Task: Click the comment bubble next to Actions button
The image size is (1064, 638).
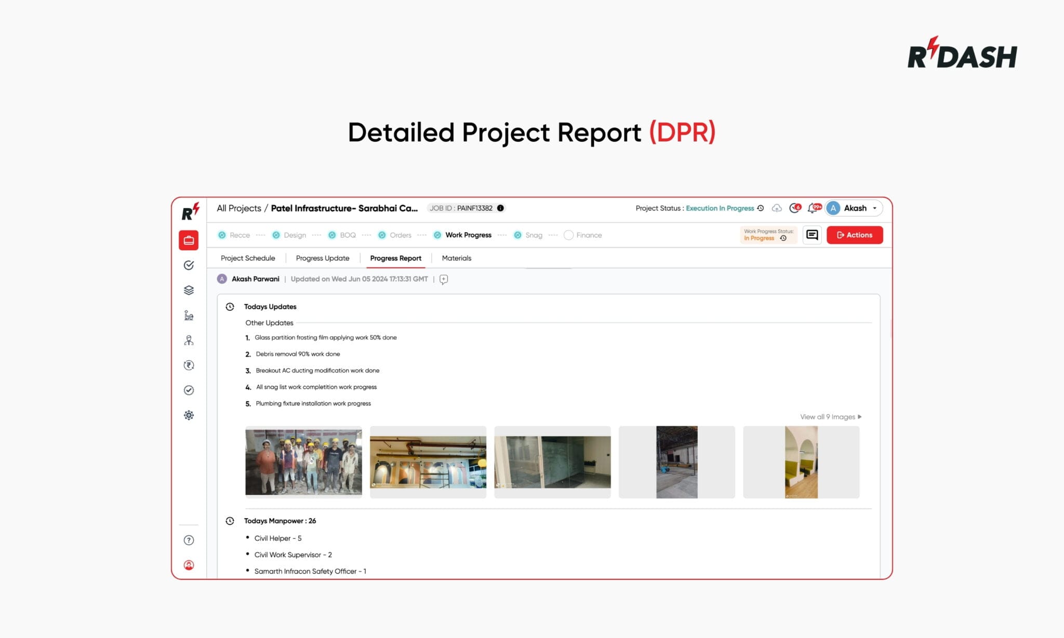Action: [x=812, y=235]
